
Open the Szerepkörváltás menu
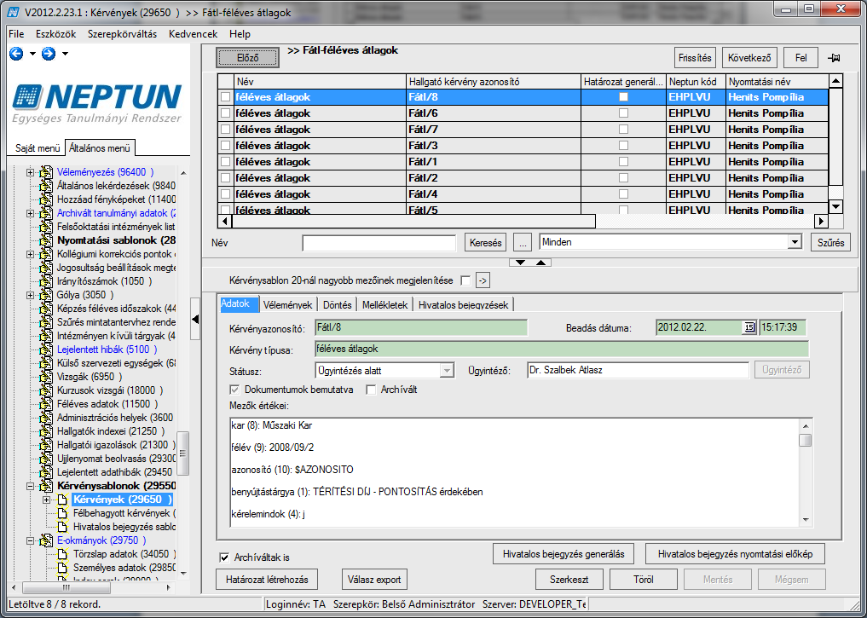pyautogui.click(x=122, y=34)
